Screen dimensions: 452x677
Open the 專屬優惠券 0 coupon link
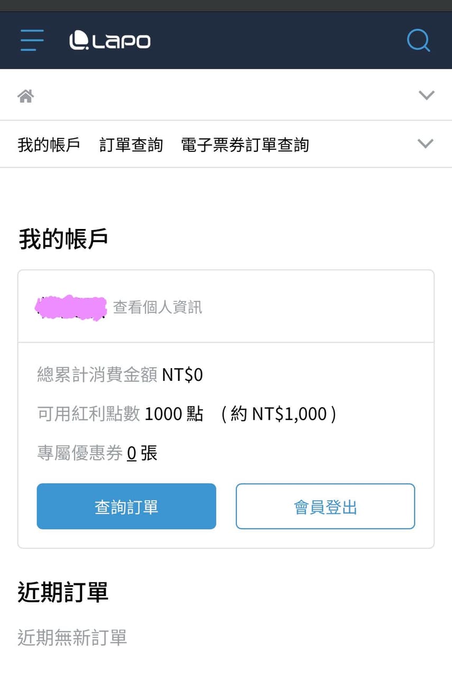click(x=132, y=453)
